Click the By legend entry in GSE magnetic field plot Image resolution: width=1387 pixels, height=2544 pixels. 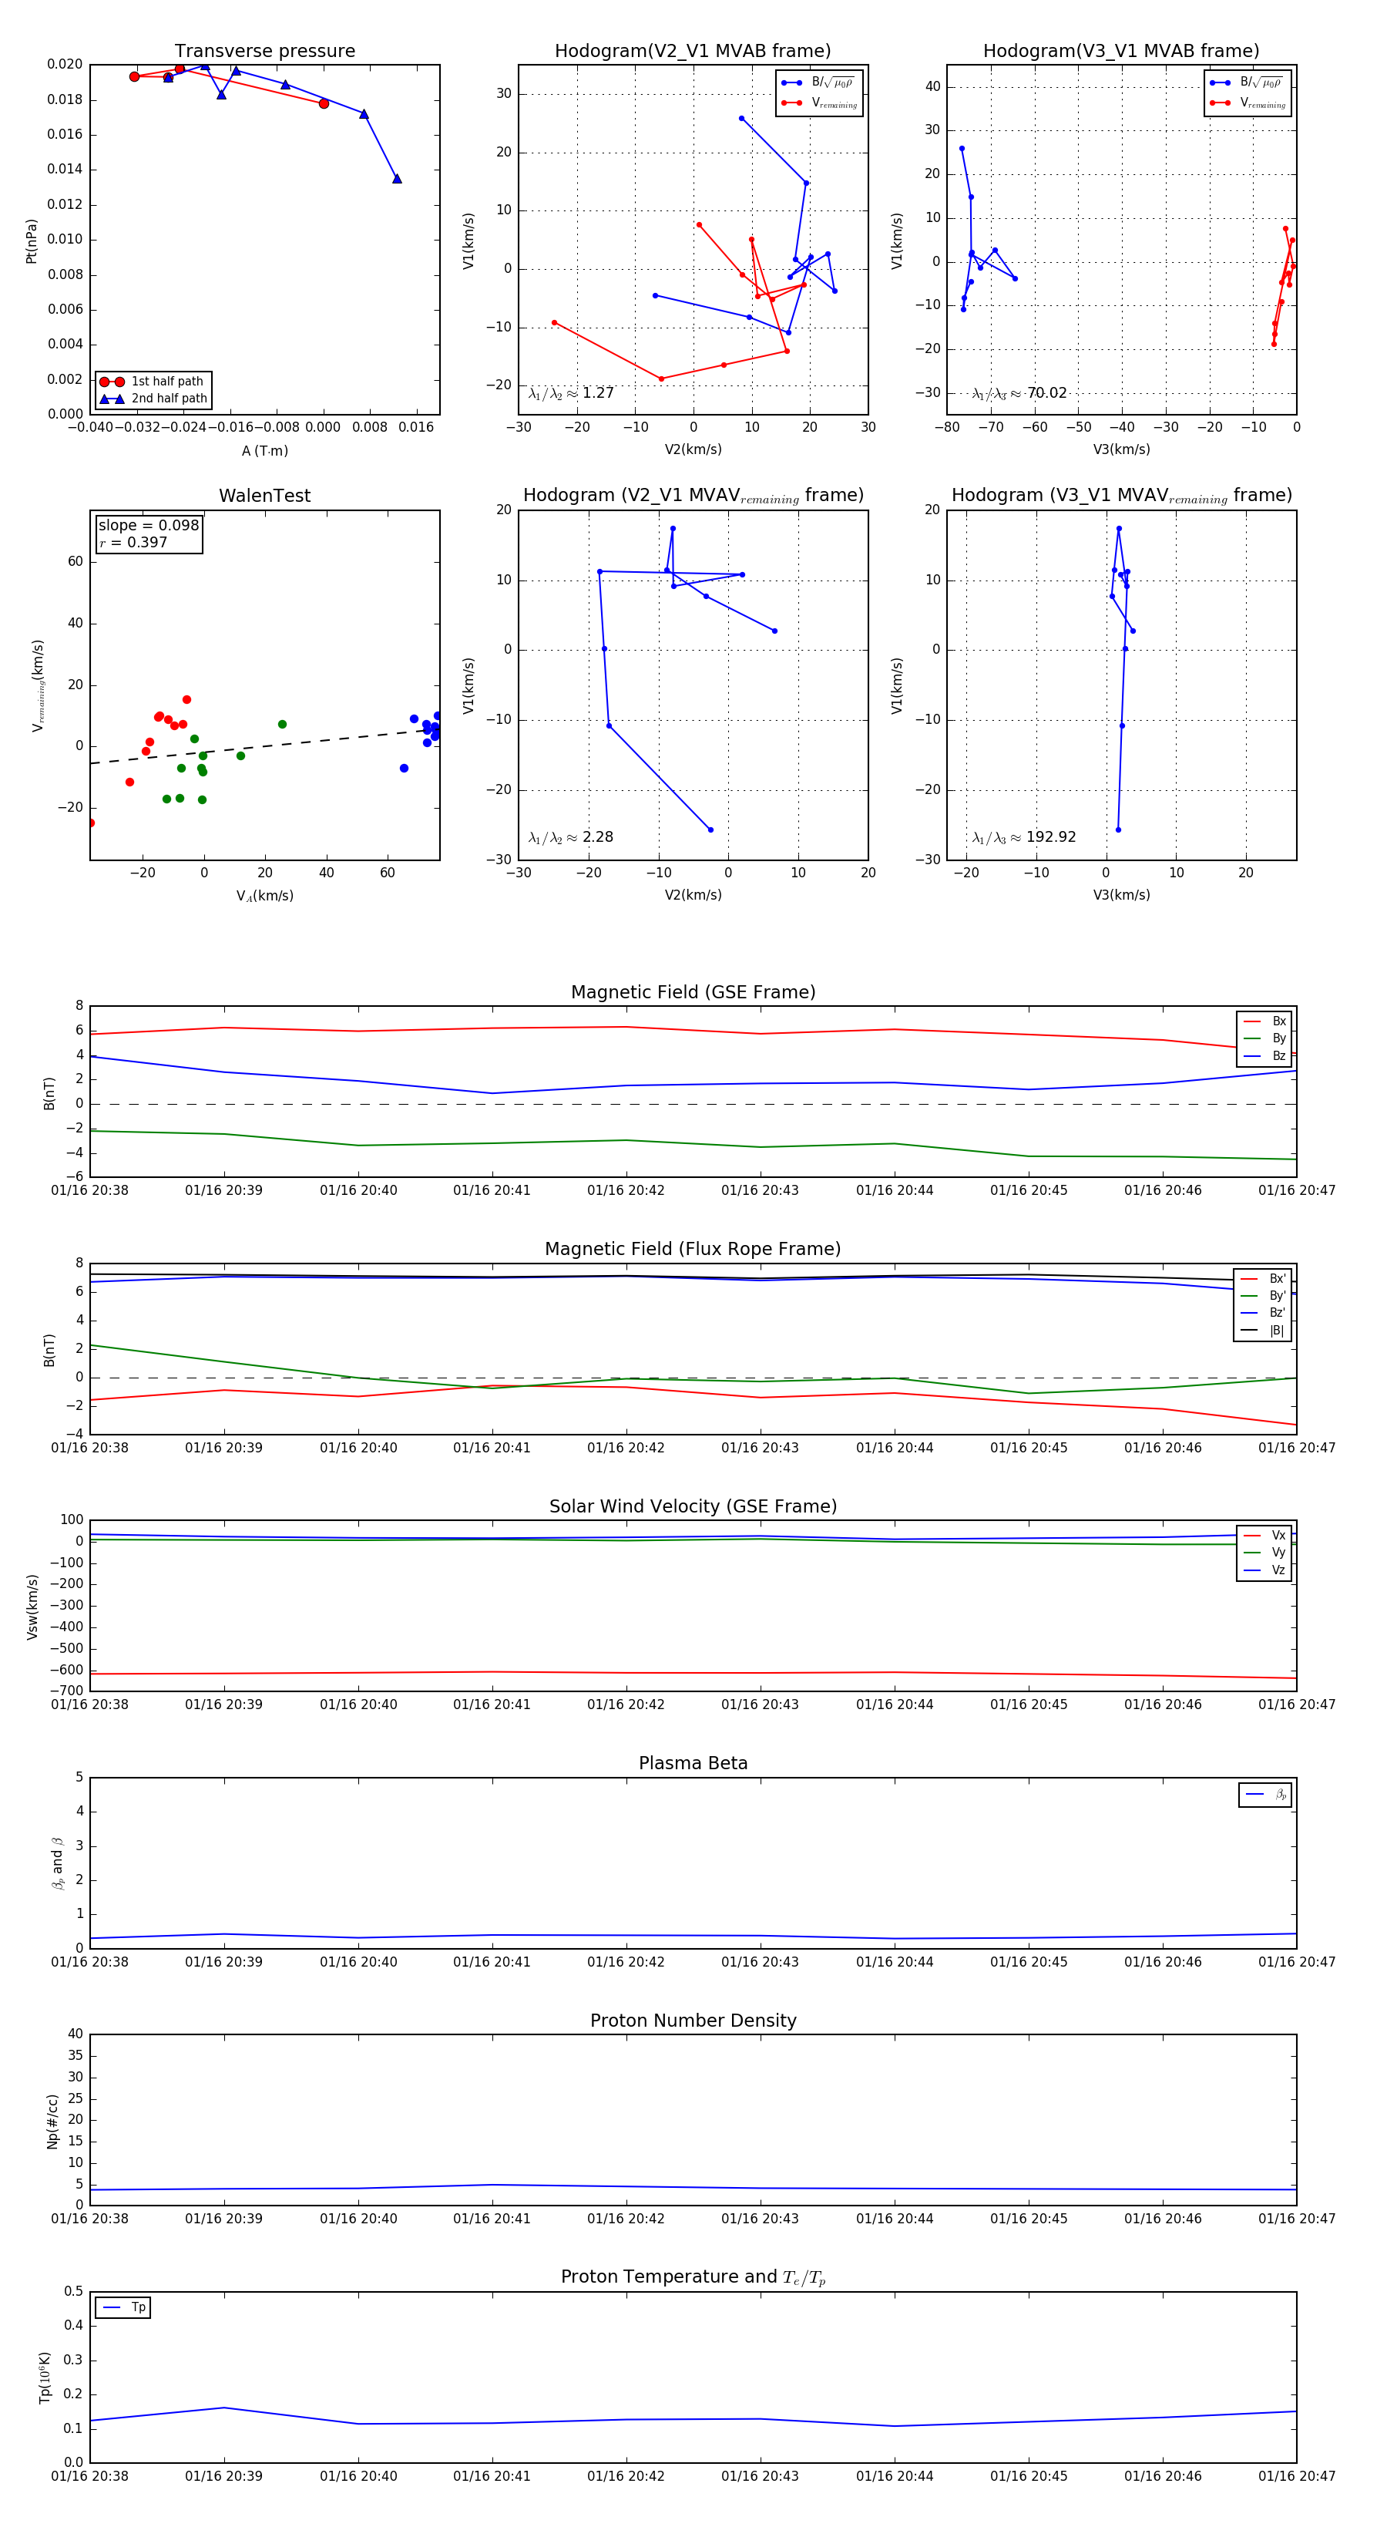pyautogui.click(x=1264, y=1038)
